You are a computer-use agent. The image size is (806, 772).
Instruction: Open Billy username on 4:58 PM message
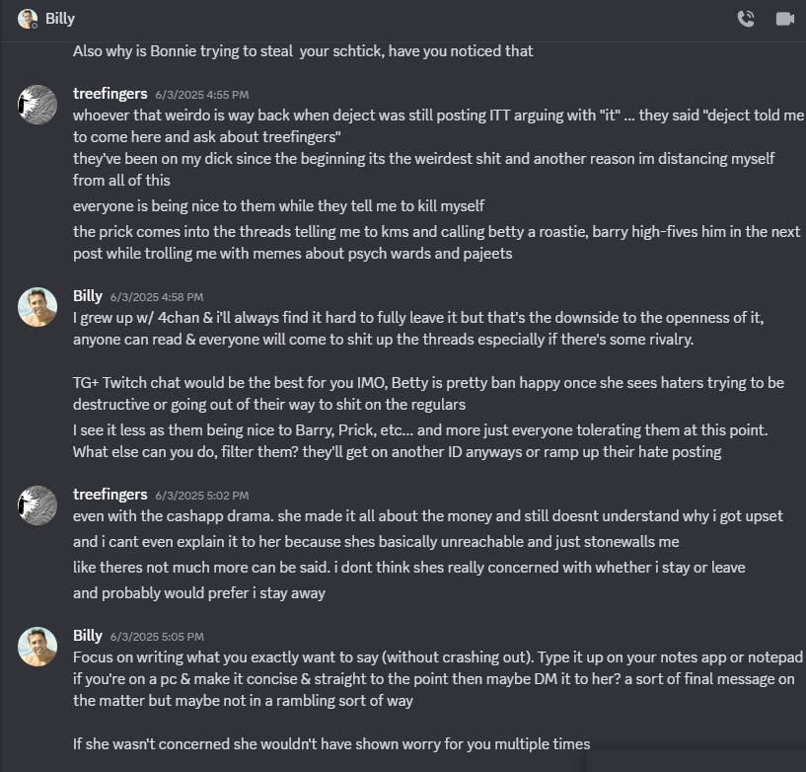(x=88, y=296)
